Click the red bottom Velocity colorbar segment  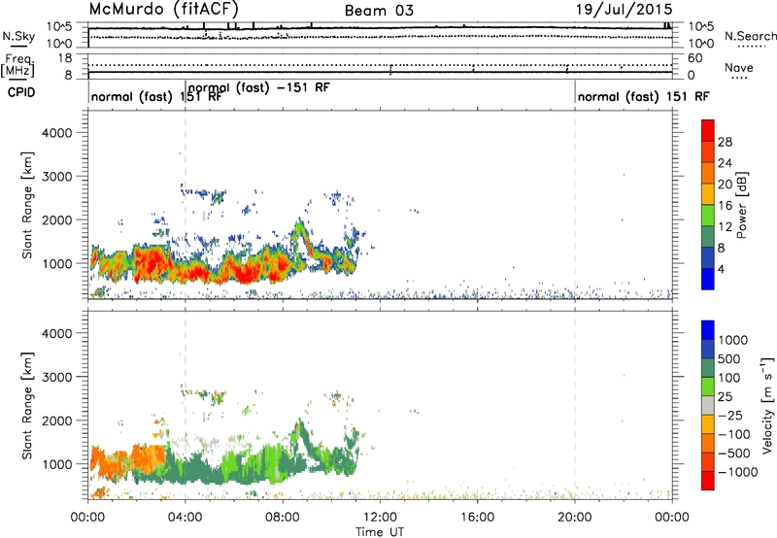(708, 481)
